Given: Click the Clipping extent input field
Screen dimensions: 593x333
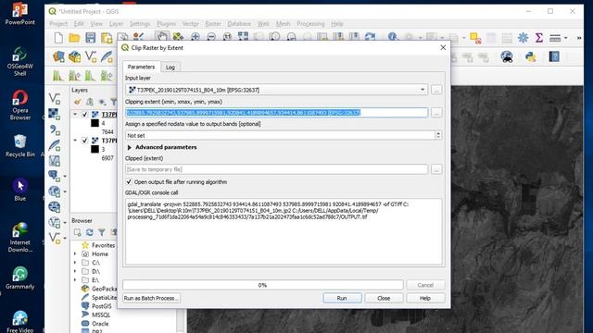Looking at the screenshot, I should (276, 113).
